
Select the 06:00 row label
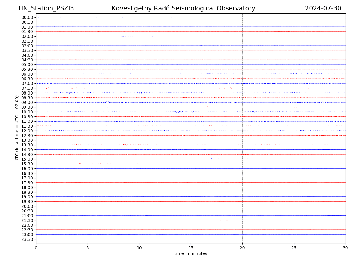point(27,74)
